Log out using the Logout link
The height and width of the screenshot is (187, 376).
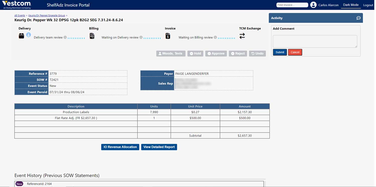368,5
